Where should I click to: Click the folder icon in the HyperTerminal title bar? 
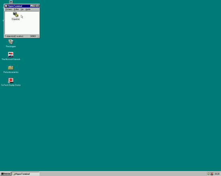tap(6, 6)
